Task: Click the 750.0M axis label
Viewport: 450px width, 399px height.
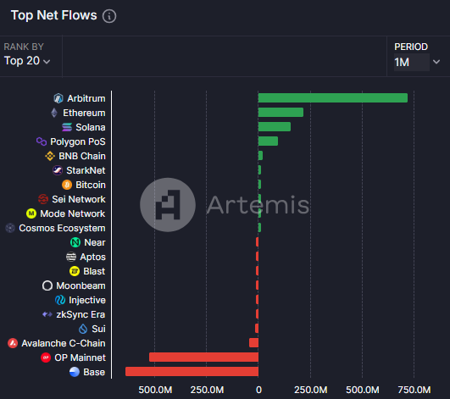Action: (414, 390)
